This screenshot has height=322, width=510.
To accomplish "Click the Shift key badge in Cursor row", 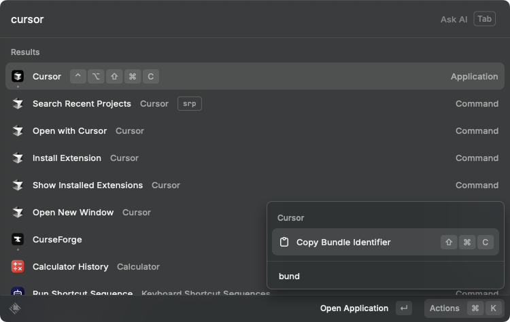I will tap(114, 76).
